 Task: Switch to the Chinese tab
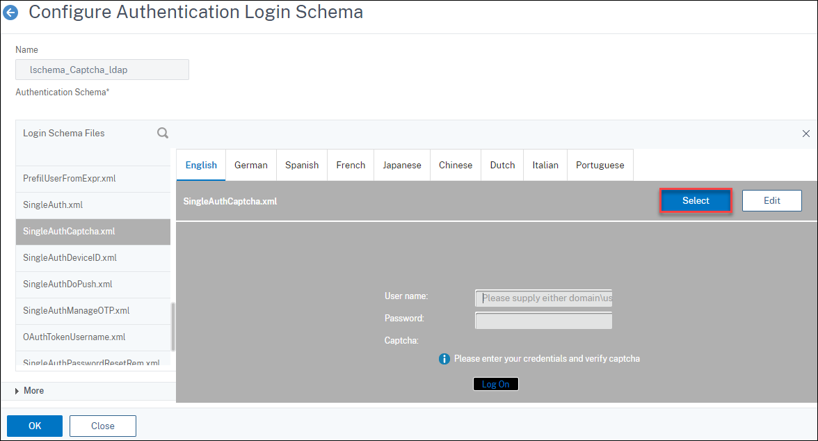[456, 165]
